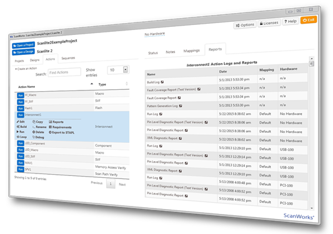Select the "Scan Path Verify" type cell
Image resolution: width=333 pixels, height=234 pixels.
(x=106, y=174)
